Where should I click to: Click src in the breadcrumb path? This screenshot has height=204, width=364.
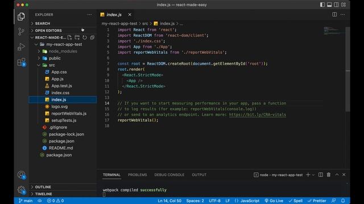click(x=145, y=24)
